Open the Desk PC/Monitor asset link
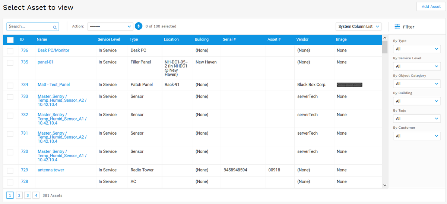This screenshot has height=204, width=447. [x=53, y=50]
